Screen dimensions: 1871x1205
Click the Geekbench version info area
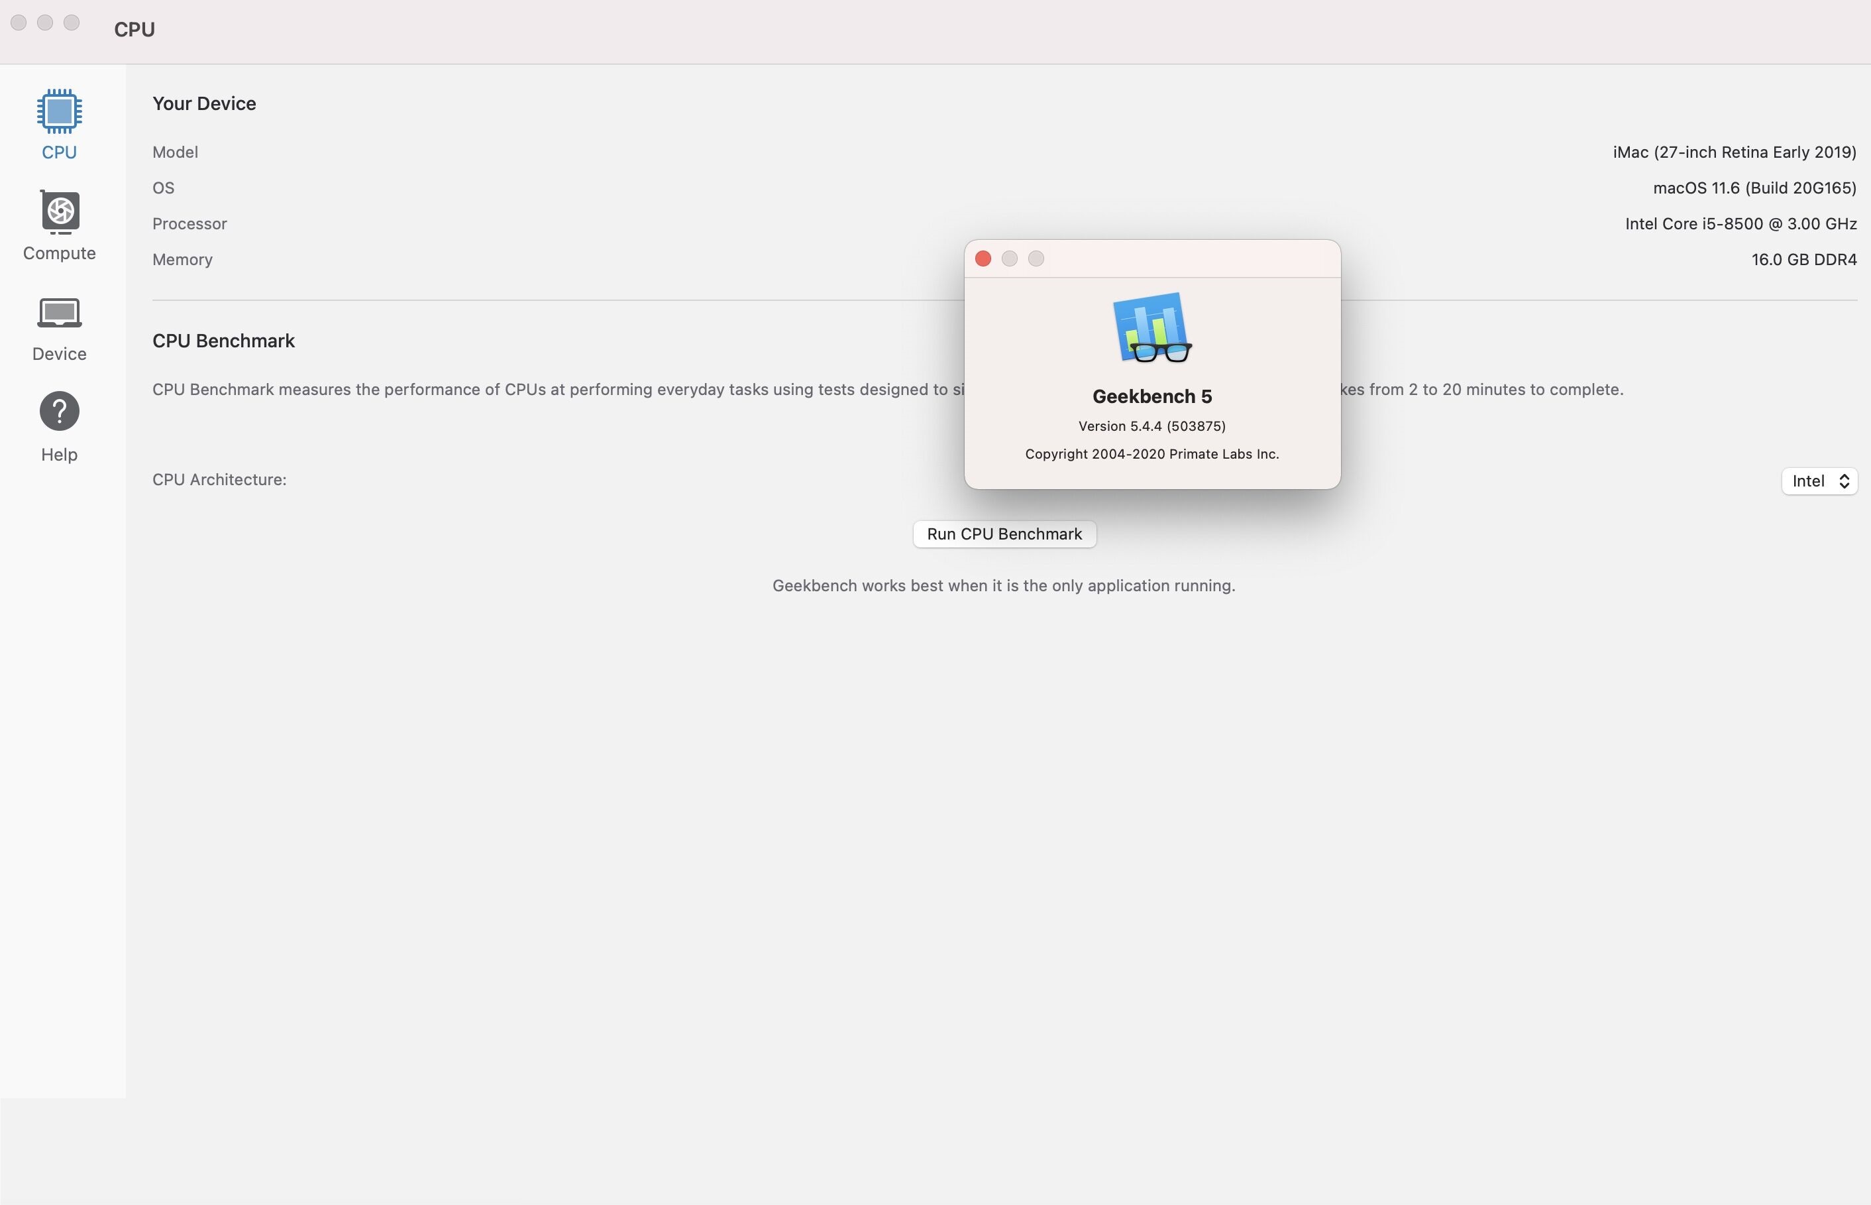point(1151,426)
